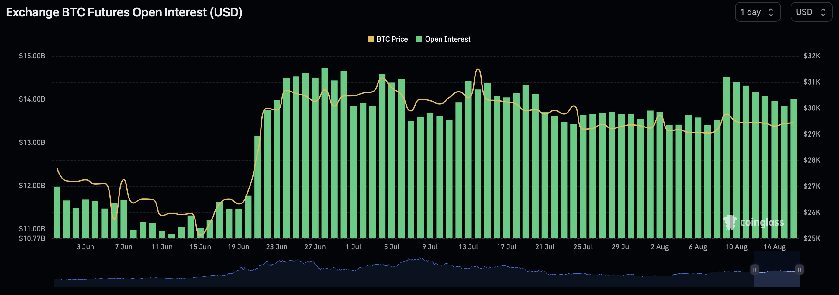The width and height of the screenshot is (839, 295).
Task: Click the highlighted range window in the mini chart
Action: tap(777, 269)
